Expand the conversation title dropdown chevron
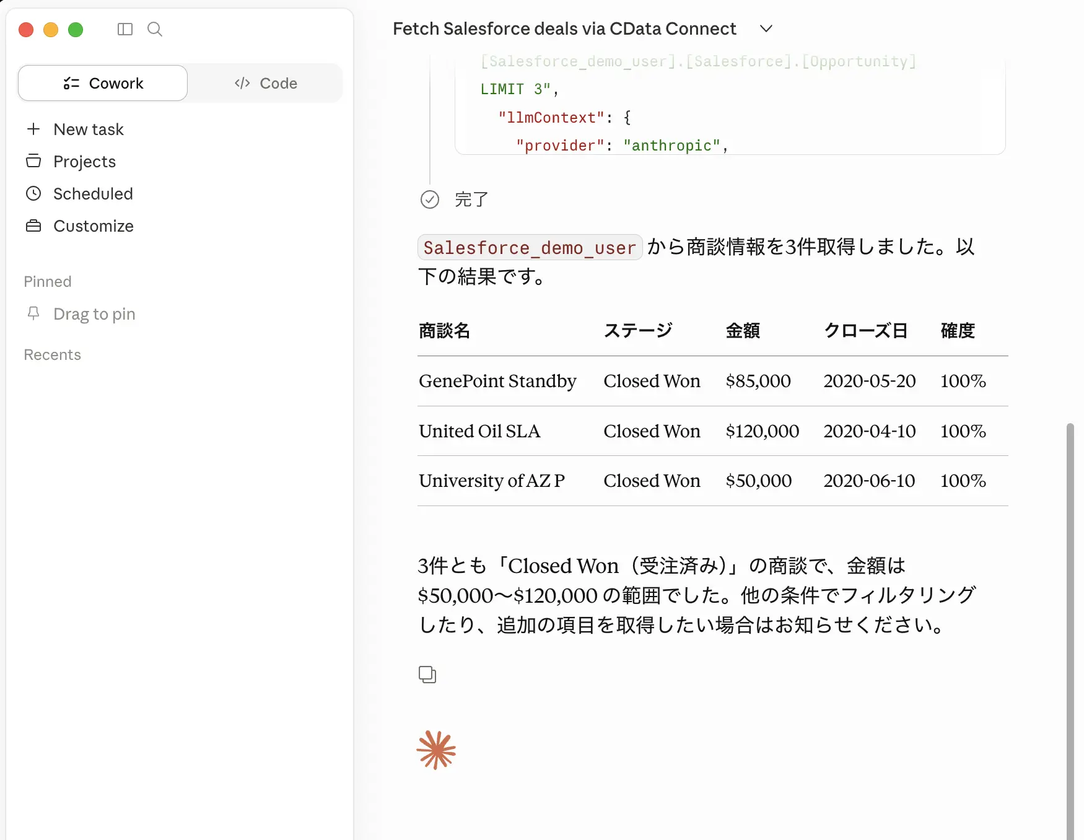 [766, 28]
